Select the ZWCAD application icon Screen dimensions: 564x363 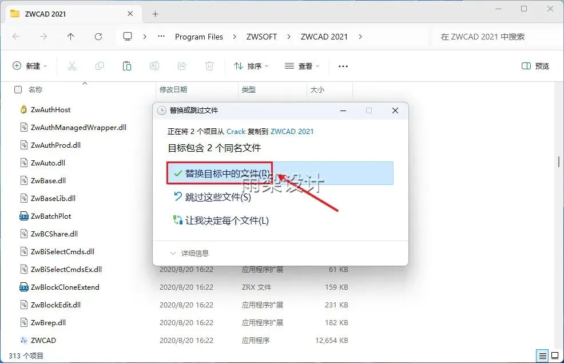click(24, 340)
